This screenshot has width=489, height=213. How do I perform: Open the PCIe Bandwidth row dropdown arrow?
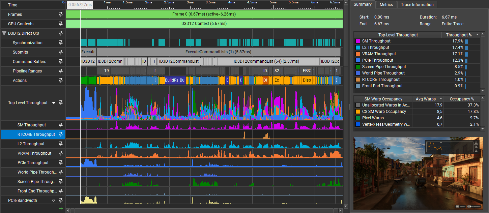54,201
